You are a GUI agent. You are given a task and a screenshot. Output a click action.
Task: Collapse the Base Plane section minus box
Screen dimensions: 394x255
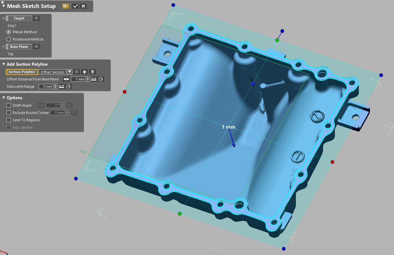click(4, 47)
